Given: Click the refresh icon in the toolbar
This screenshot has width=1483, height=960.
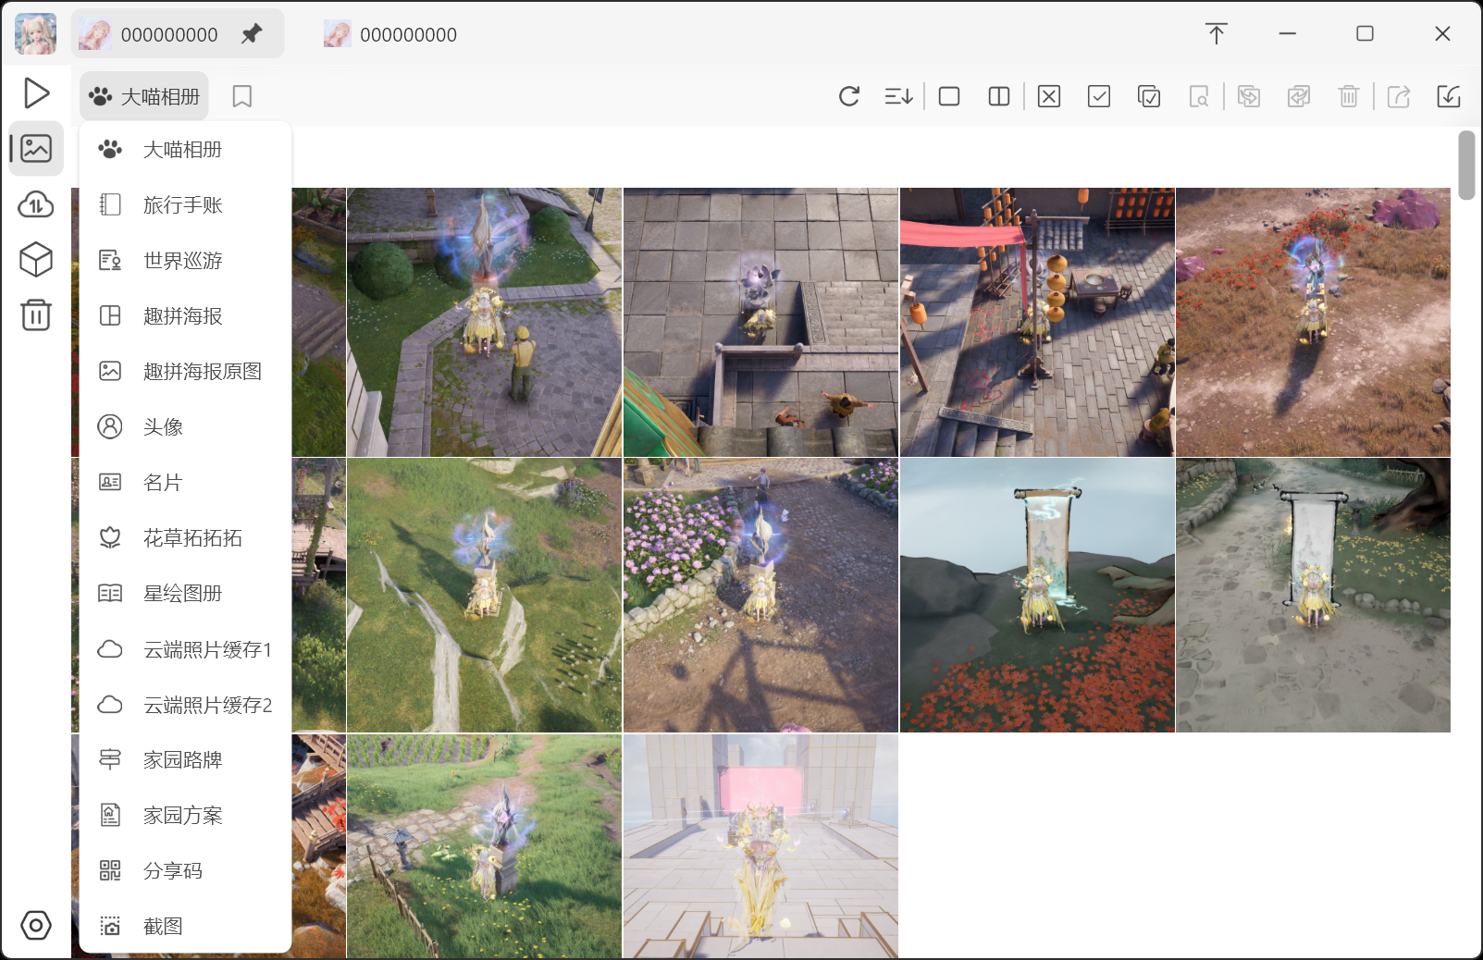Looking at the screenshot, I should point(849,96).
